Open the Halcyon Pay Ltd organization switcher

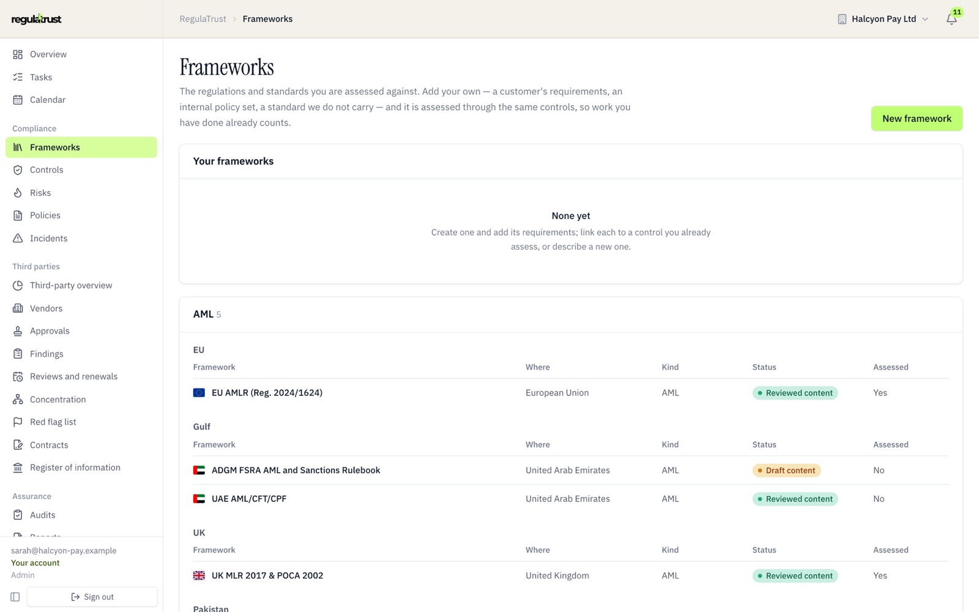click(x=883, y=19)
